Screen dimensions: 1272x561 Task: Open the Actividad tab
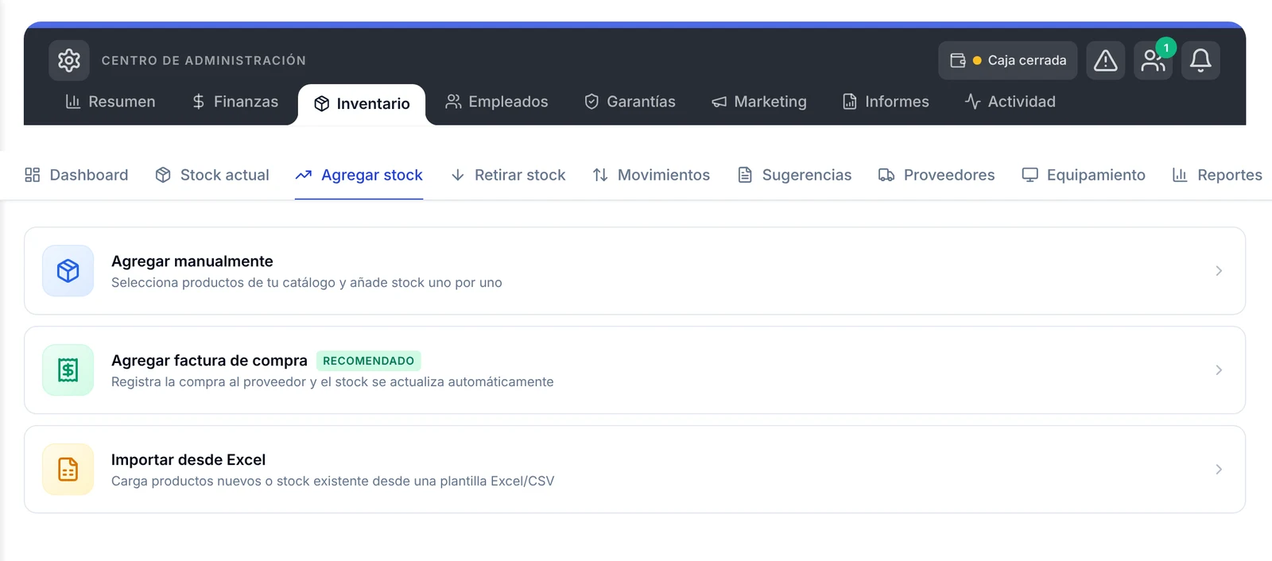(x=1010, y=102)
